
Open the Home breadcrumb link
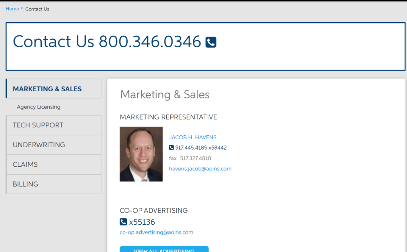(x=12, y=9)
